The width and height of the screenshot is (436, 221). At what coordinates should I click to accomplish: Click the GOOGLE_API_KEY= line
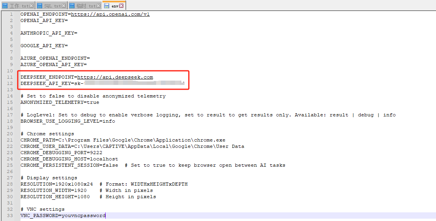(44, 46)
